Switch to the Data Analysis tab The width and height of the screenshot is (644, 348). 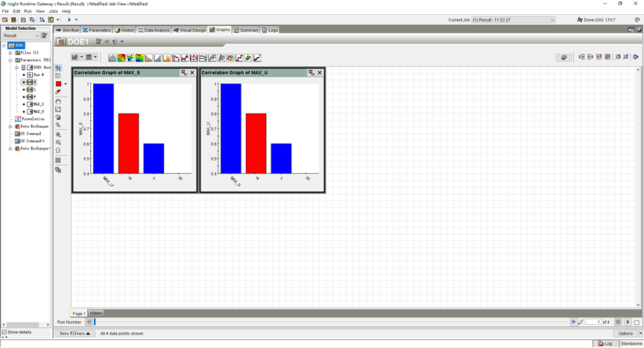[x=154, y=30]
